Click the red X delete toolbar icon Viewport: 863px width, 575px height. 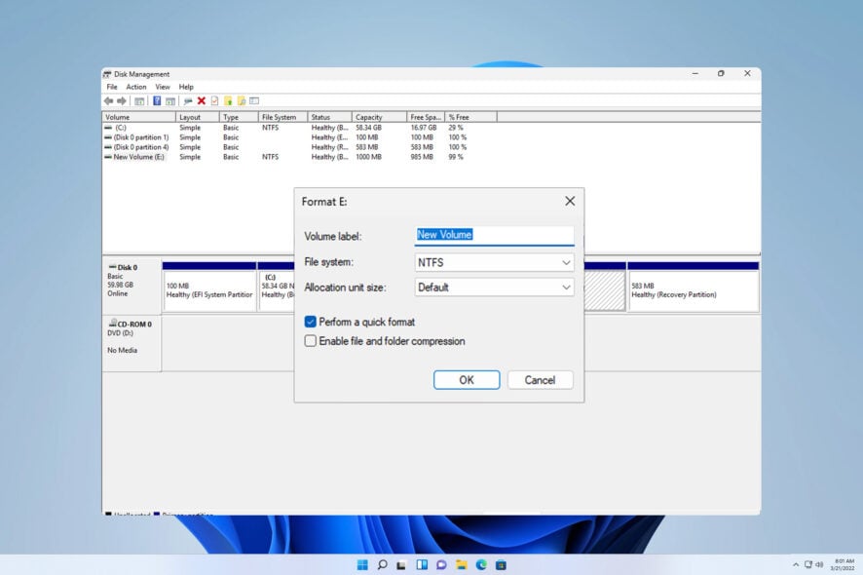click(x=202, y=100)
